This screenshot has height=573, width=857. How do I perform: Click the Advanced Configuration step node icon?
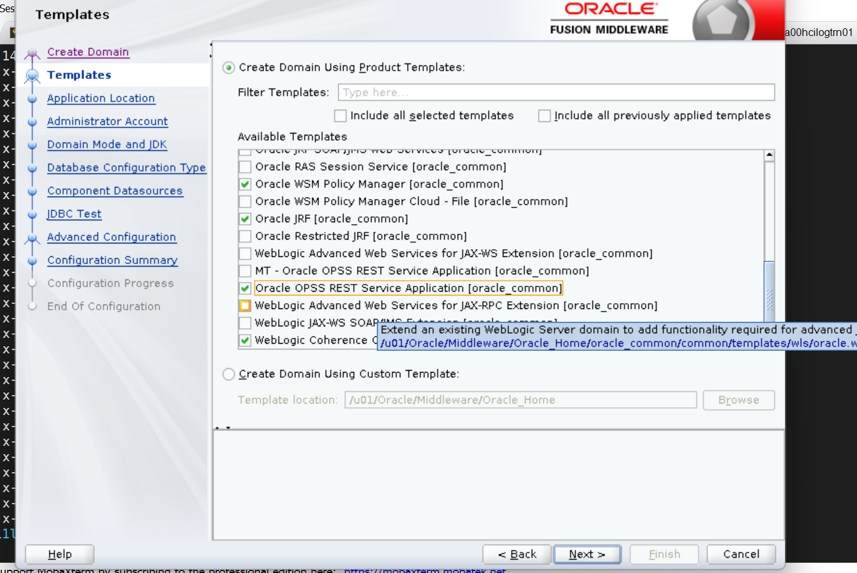(x=32, y=239)
